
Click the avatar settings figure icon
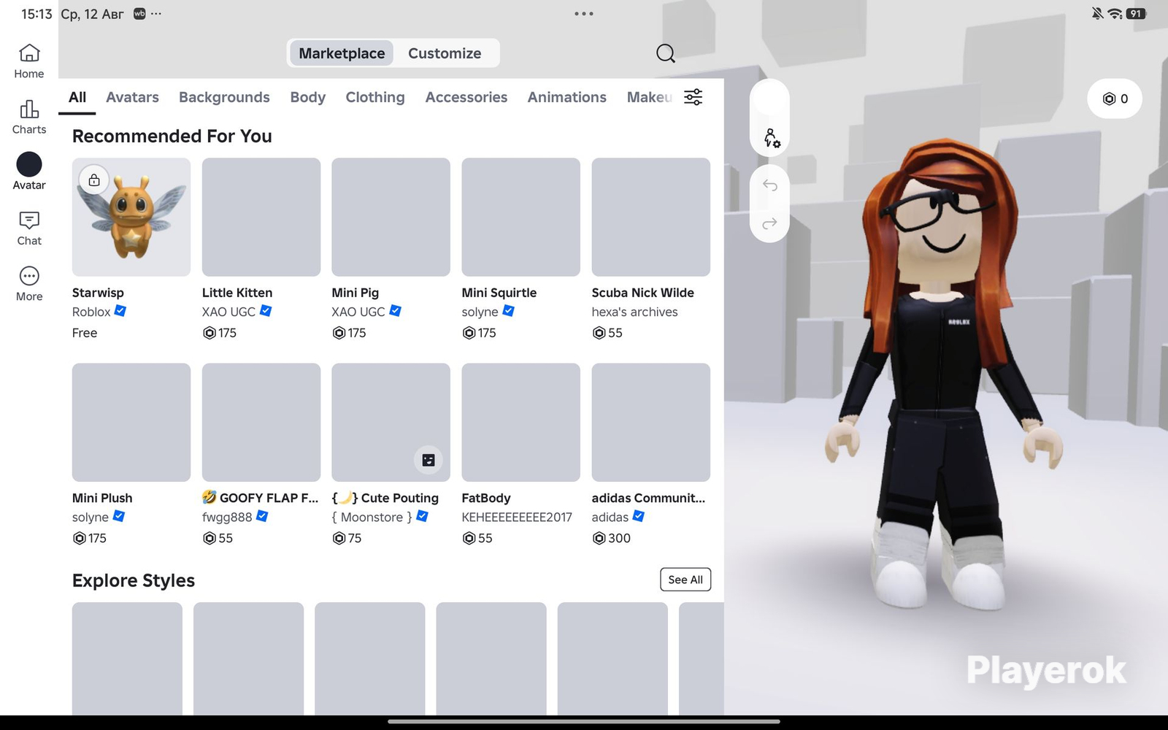tap(771, 138)
